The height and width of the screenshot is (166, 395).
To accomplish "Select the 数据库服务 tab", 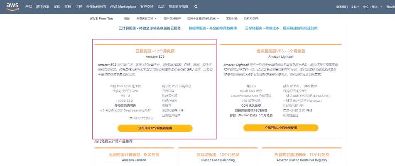I will pos(213,28).
